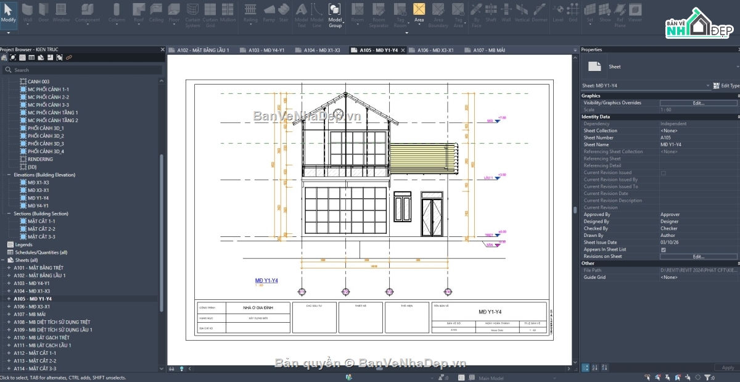Collapse Elevations (Building Elevation) tree node
Image resolution: width=740 pixels, height=382 pixels.
[x=9, y=175]
